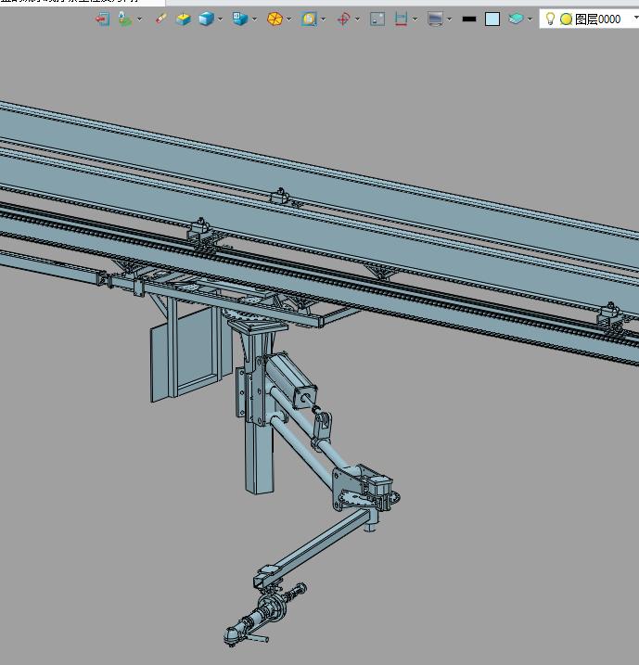Image resolution: width=639 pixels, height=665 pixels.
Task: Click the orange polyhedron render icon
Action: coord(275,19)
